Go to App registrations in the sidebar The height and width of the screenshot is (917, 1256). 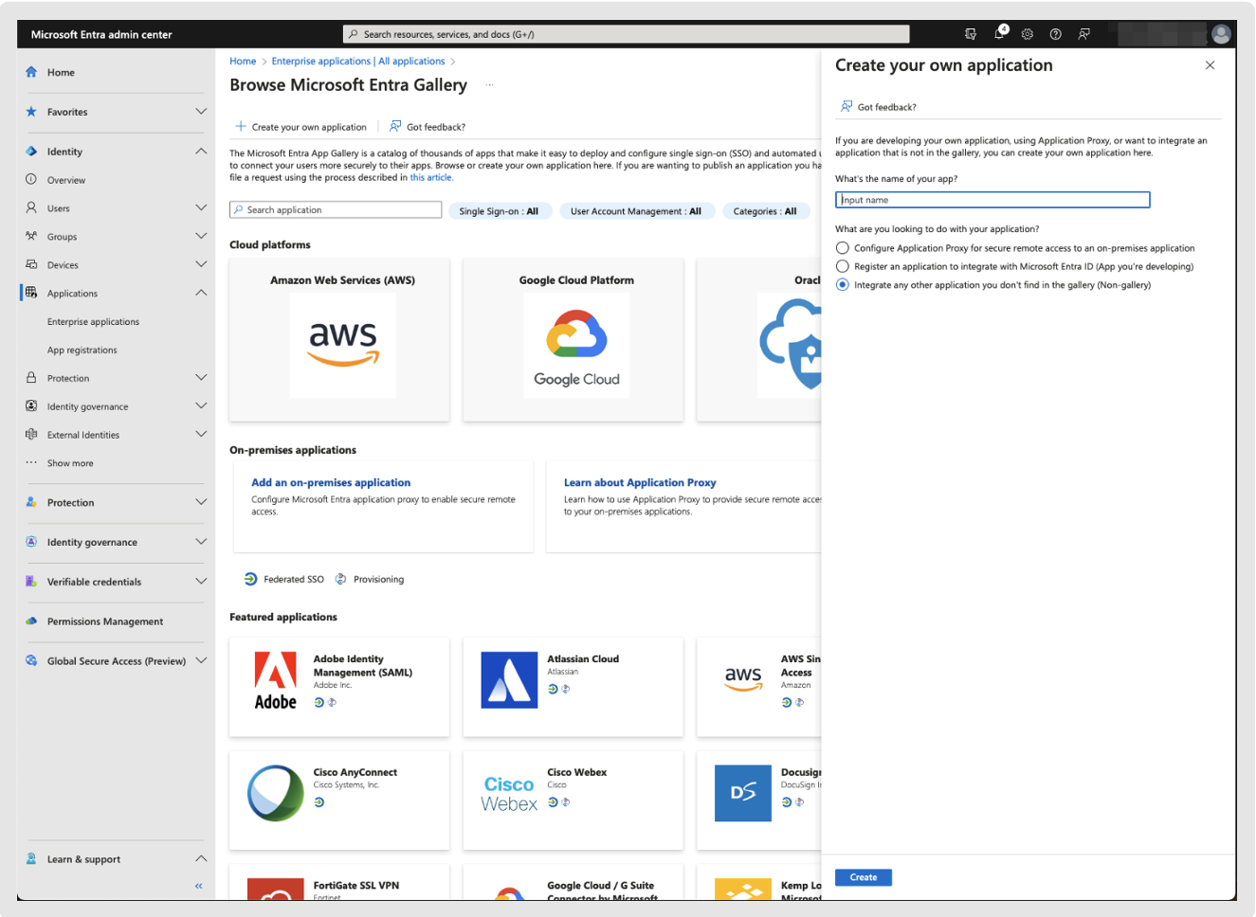pyautogui.click(x=82, y=351)
